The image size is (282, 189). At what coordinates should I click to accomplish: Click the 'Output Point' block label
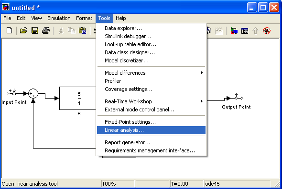(236, 107)
